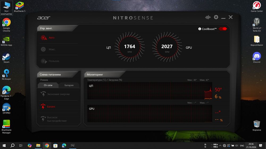Open Copilot from the taskbar
The width and height of the screenshot is (266, 149).
(x=30, y=146)
